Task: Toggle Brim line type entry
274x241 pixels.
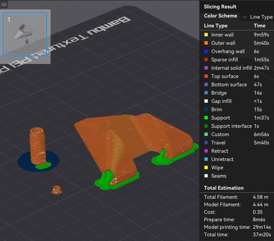Action: [237, 110]
